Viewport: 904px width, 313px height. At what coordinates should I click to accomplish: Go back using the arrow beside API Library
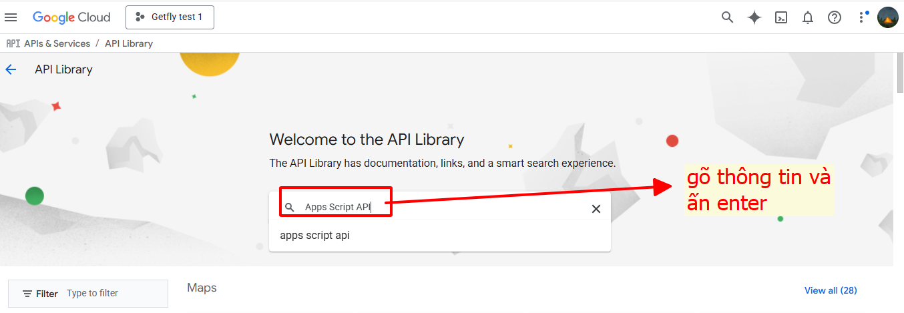(x=11, y=69)
